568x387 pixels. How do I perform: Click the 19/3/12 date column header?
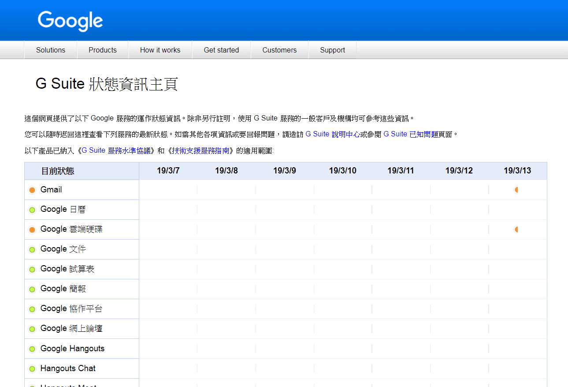[459, 171]
